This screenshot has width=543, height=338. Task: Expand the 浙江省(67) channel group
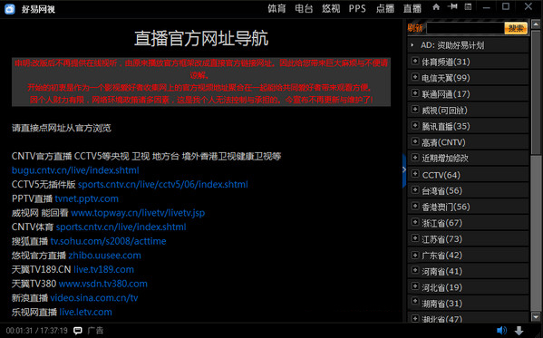coord(415,222)
